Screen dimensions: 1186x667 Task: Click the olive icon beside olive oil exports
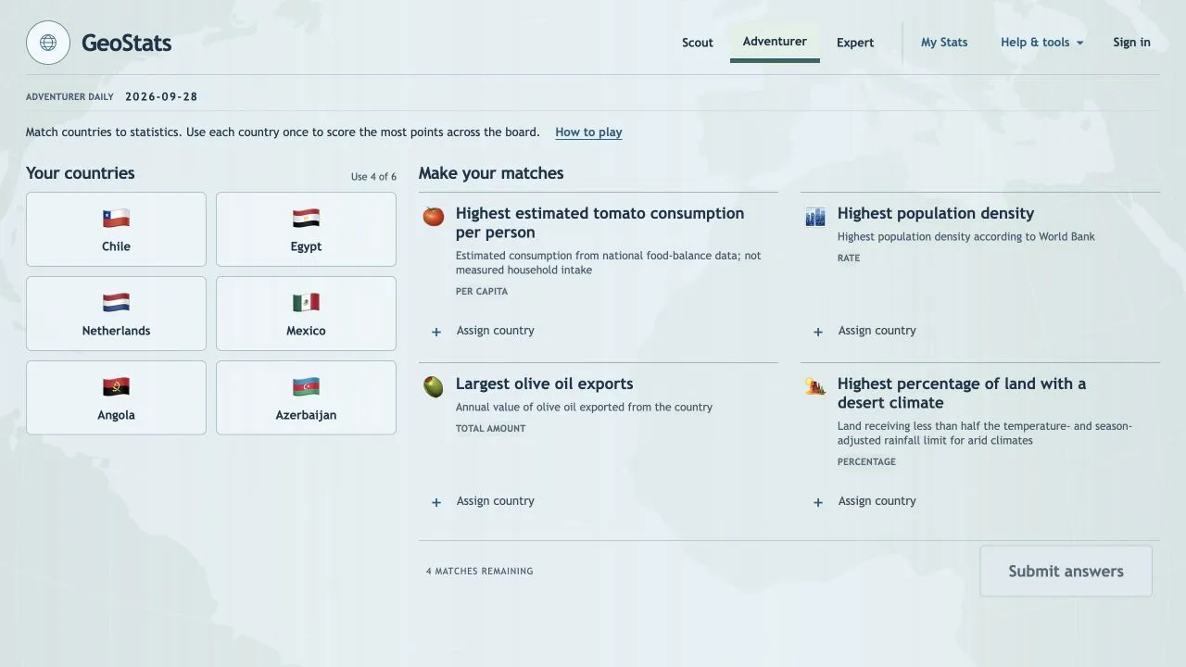[x=433, y=386]
